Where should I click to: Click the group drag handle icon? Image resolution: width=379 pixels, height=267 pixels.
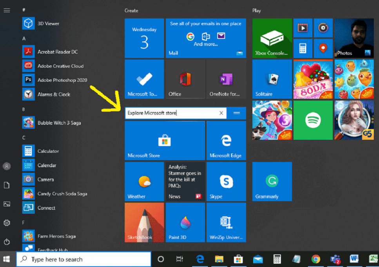coord(237,113)
